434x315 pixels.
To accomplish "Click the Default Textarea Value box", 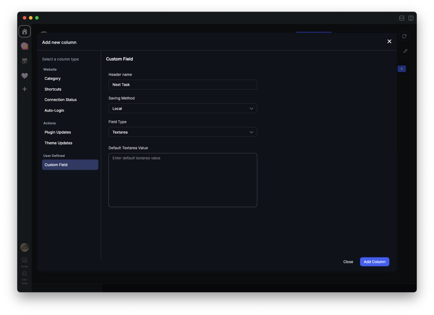I will tap(183, 180).
